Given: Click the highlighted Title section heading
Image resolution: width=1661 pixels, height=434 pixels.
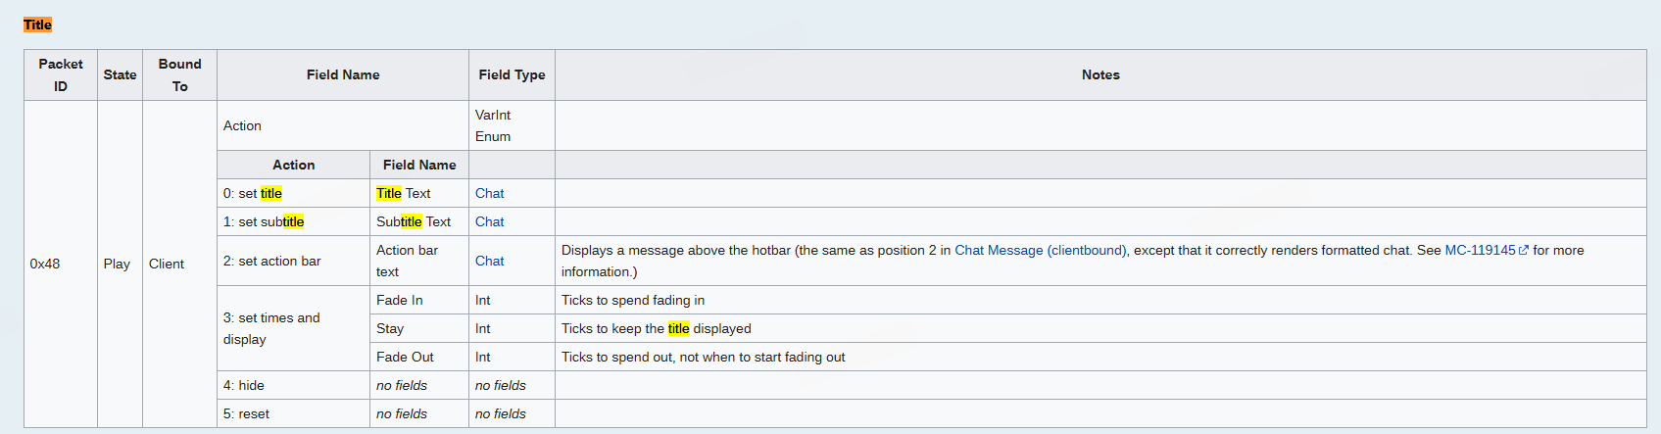Looking at the screenshot, I should (37, 24).
